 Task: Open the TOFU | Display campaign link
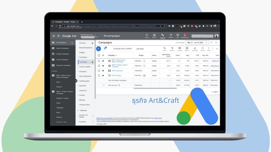117,75
